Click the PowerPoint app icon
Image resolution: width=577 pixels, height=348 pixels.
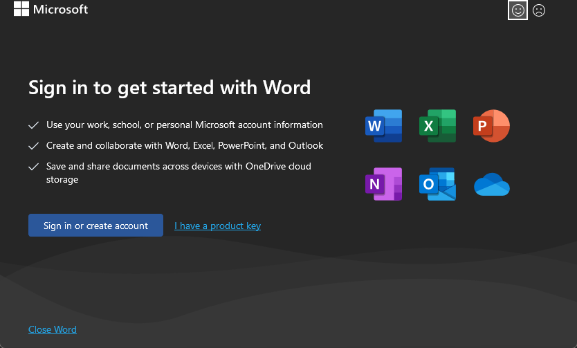[491, 126]
